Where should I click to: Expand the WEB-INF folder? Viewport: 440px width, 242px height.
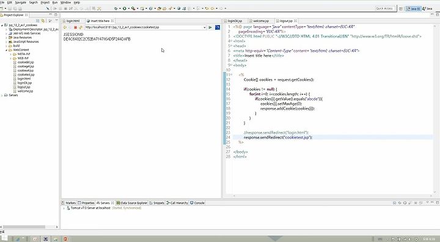[x=10, y=58]
